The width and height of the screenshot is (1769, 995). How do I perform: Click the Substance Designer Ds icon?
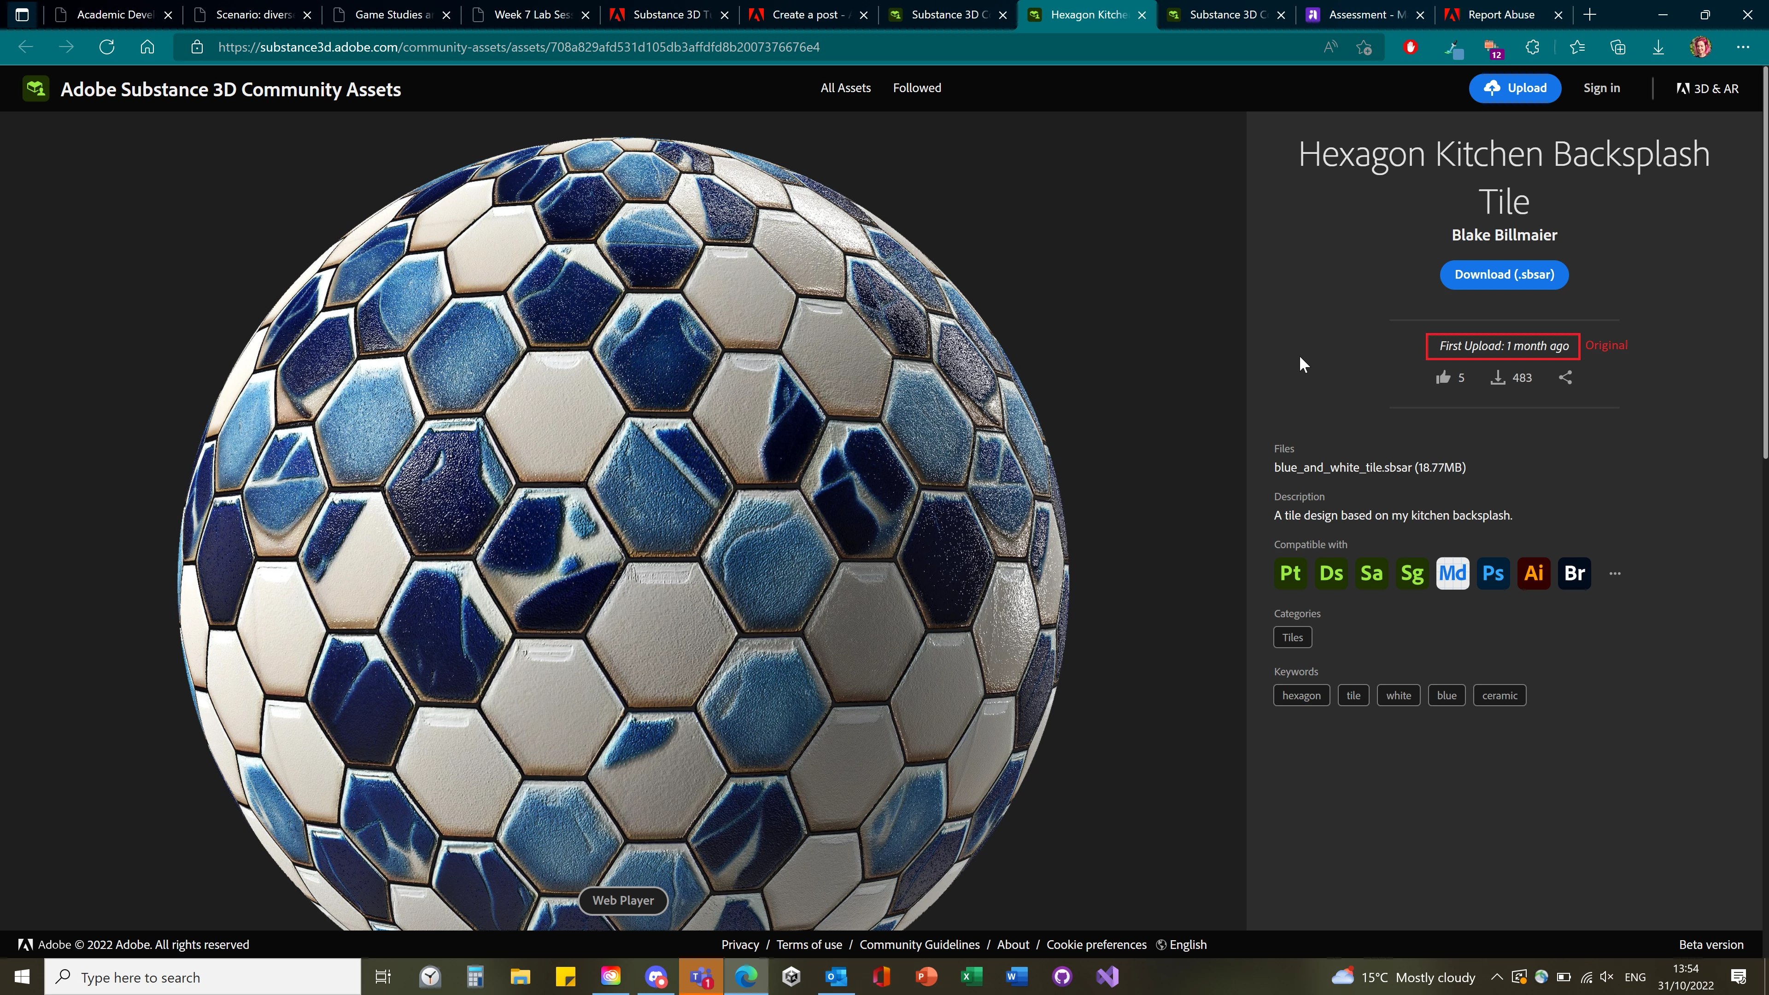[1331, 573]
